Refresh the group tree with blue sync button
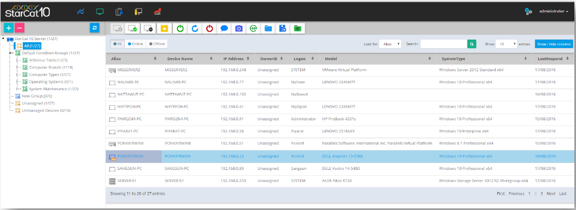 click(x=95, y=28)
